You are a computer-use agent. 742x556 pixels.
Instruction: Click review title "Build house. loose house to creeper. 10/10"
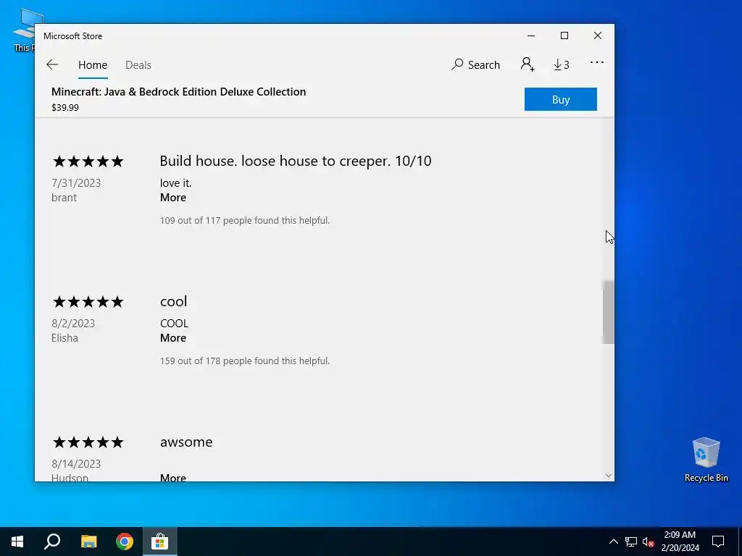296,161
